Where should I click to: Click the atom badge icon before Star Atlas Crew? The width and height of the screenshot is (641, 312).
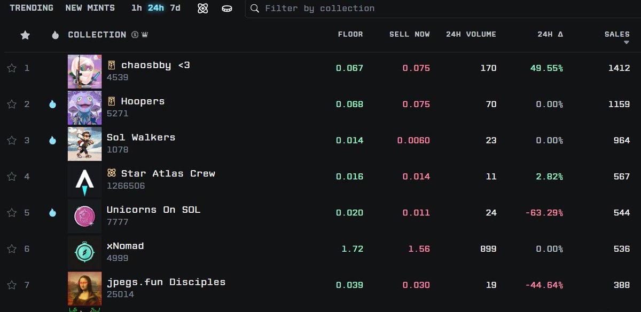tap(112, 173)
